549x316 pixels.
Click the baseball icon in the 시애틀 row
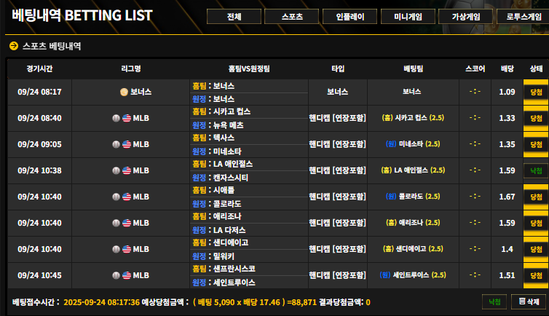[x=116, y=197]
